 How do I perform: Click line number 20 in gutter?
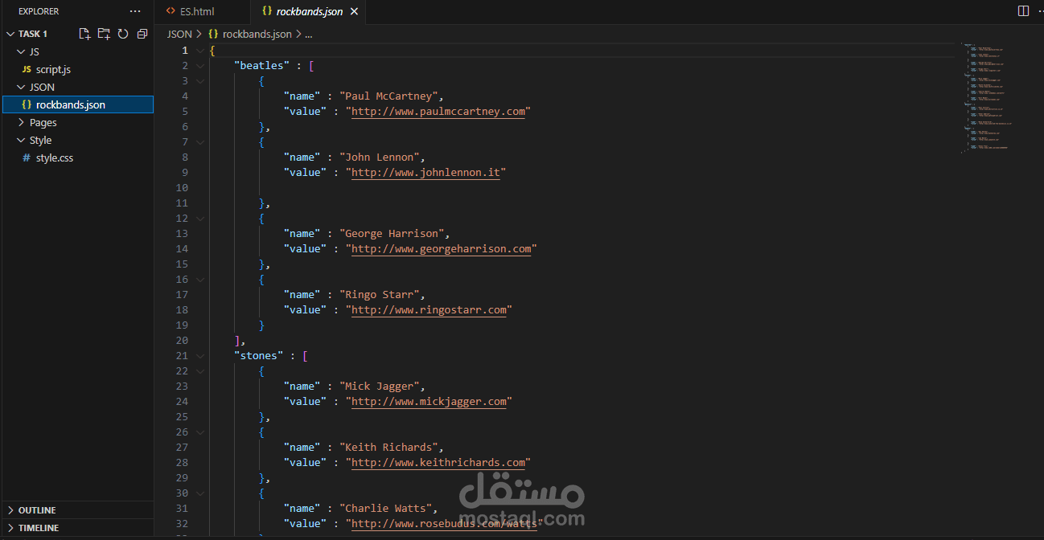181,341
